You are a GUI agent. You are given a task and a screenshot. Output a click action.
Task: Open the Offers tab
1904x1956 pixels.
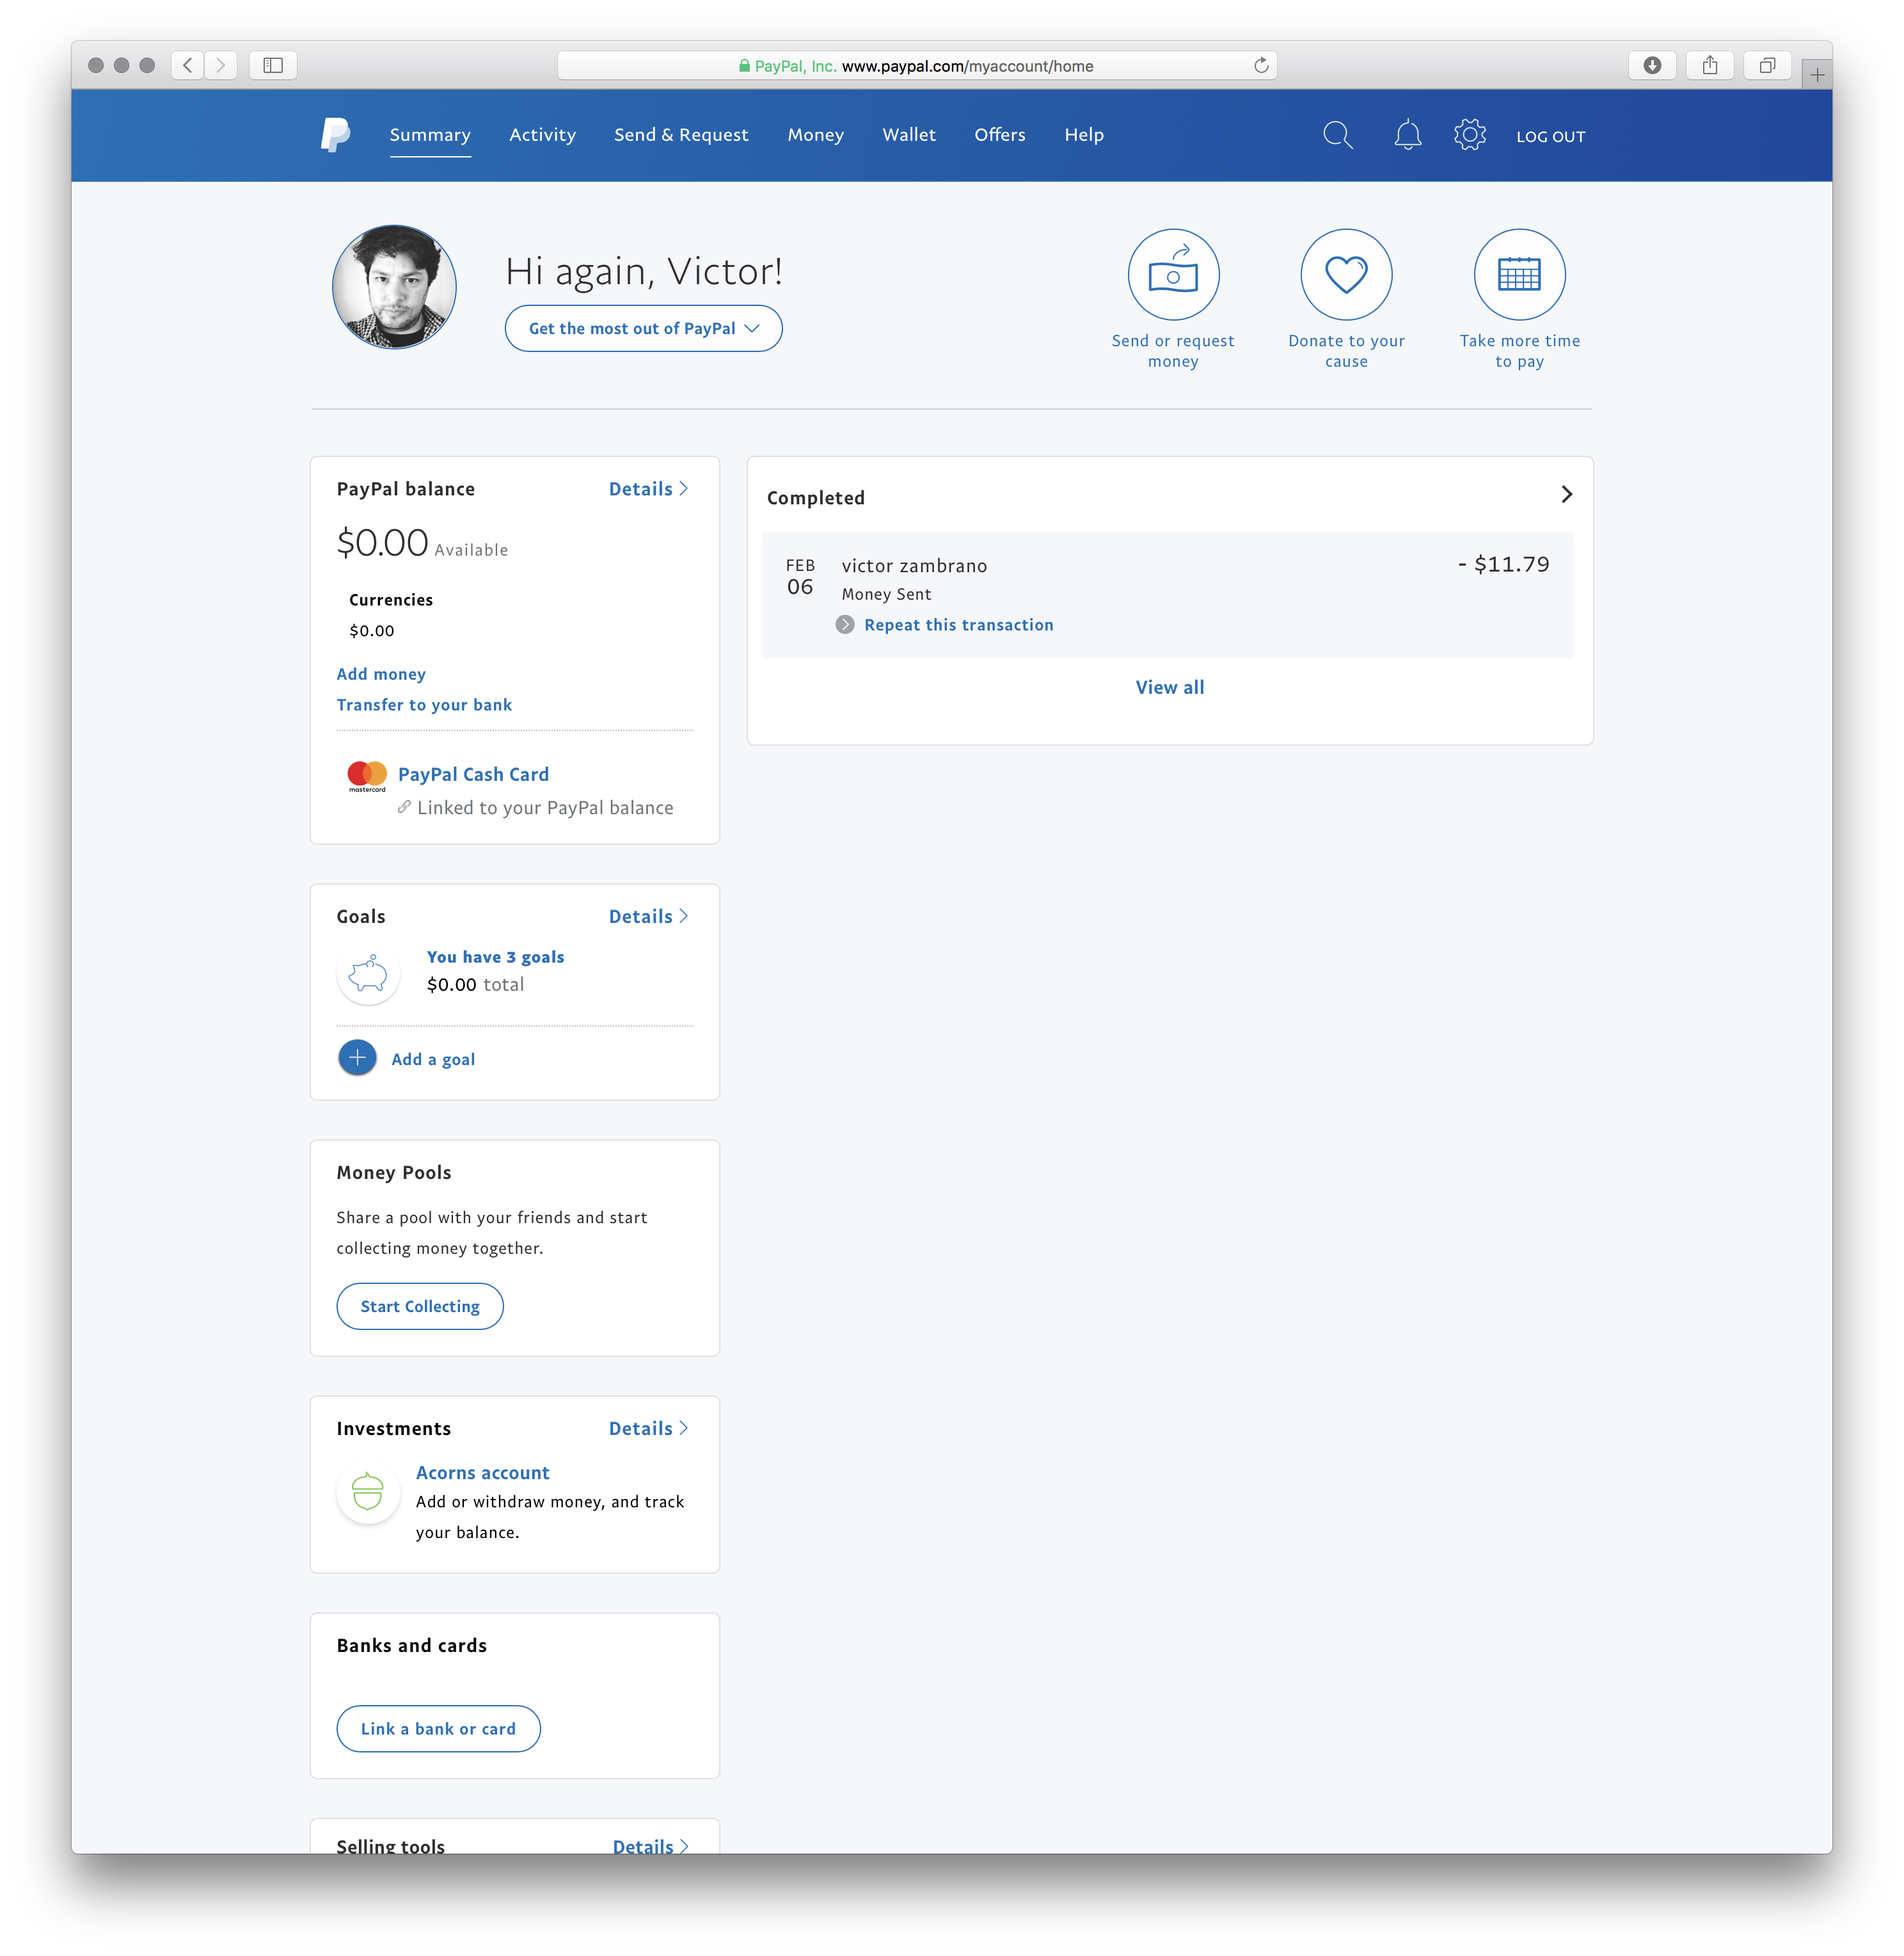coord(1000,135)
